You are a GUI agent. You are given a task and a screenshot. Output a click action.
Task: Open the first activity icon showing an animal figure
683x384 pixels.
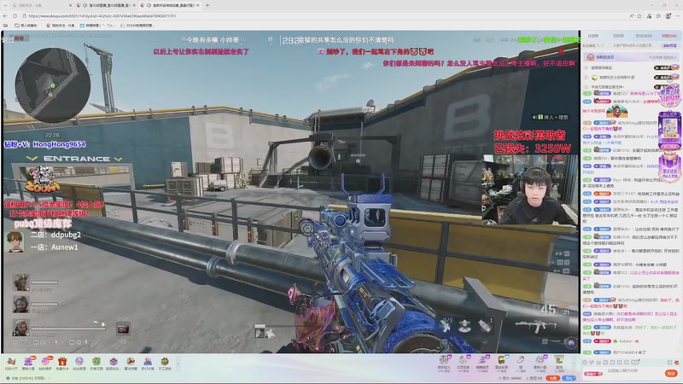[x=11, y=361]
